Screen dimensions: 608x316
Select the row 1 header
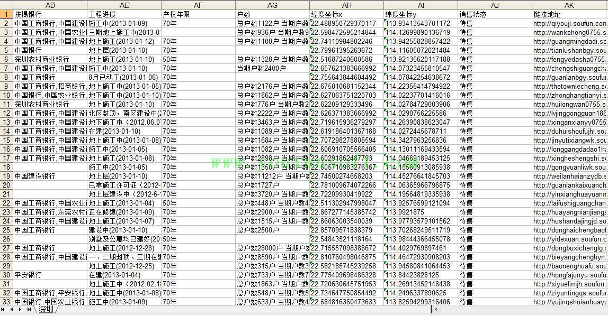[6, 14]
